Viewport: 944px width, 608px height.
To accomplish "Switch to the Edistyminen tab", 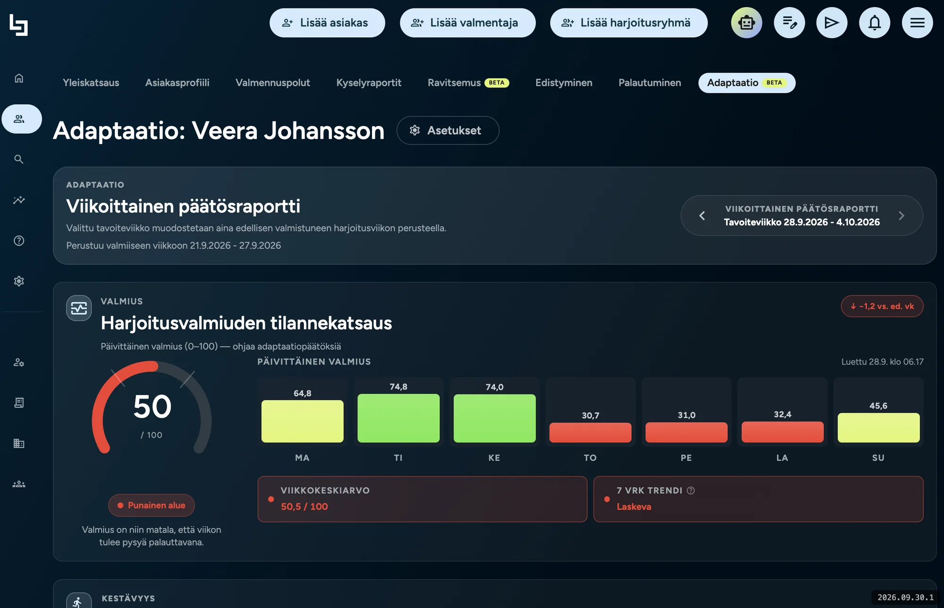I will coord(564,83).
